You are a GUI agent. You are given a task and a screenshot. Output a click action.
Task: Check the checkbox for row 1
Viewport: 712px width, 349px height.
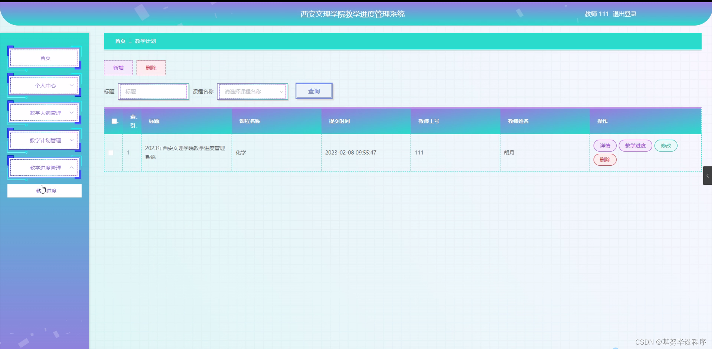coord(111,153)
